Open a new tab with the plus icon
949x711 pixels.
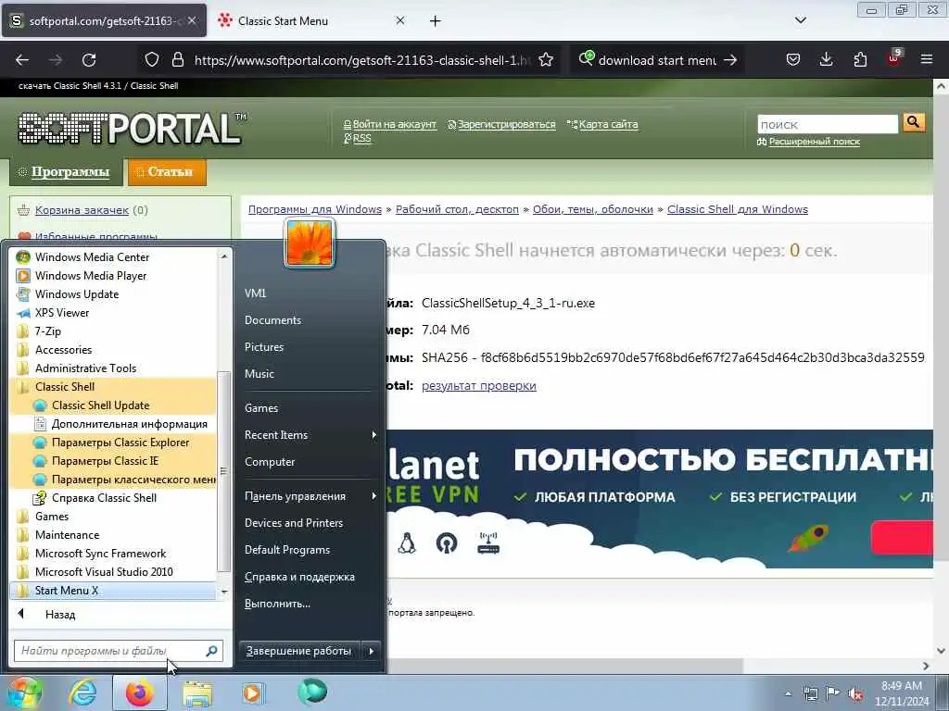436,21
